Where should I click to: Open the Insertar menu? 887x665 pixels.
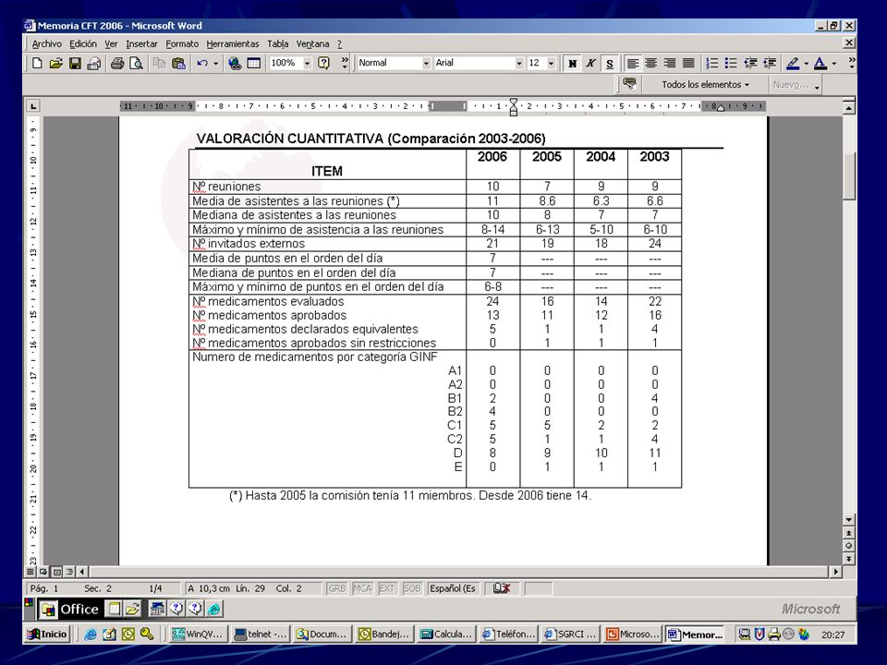pyautogui.click(x=141, y=43)
